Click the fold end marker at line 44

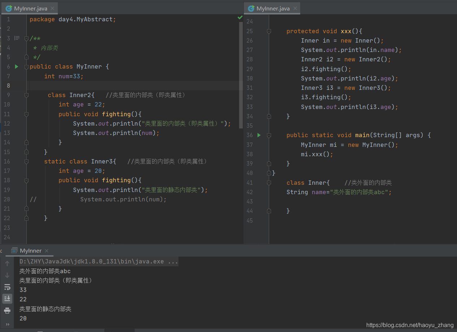[x=269, y=211]
